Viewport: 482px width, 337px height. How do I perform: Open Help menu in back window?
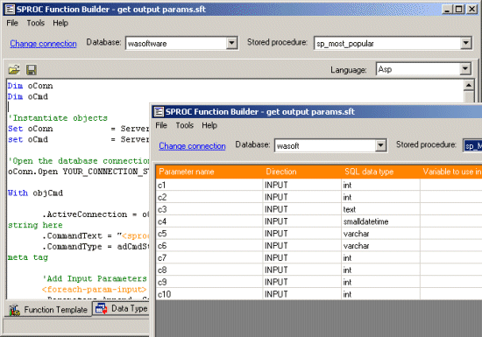click(x=60, y=23)
